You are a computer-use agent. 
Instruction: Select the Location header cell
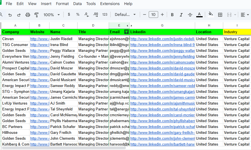click(x=209, y=32)
